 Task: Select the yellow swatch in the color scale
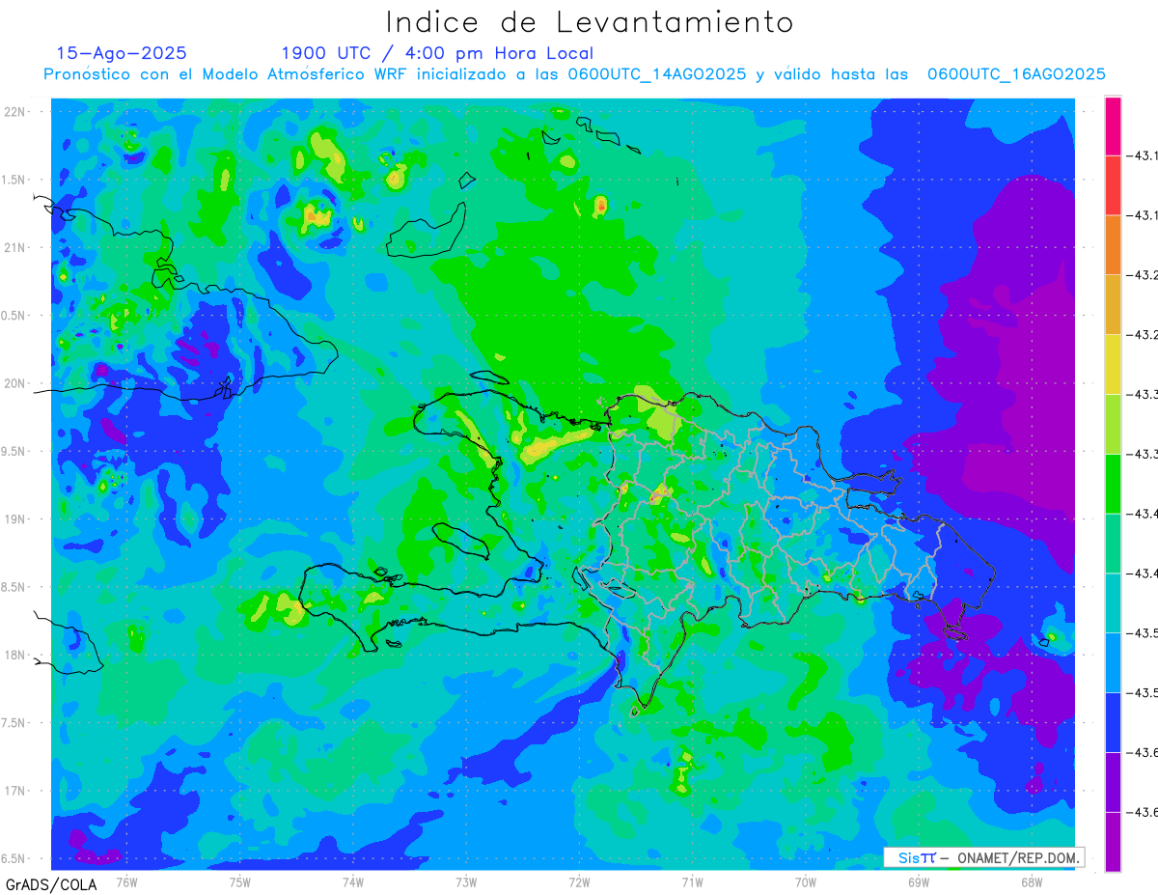1113,365
